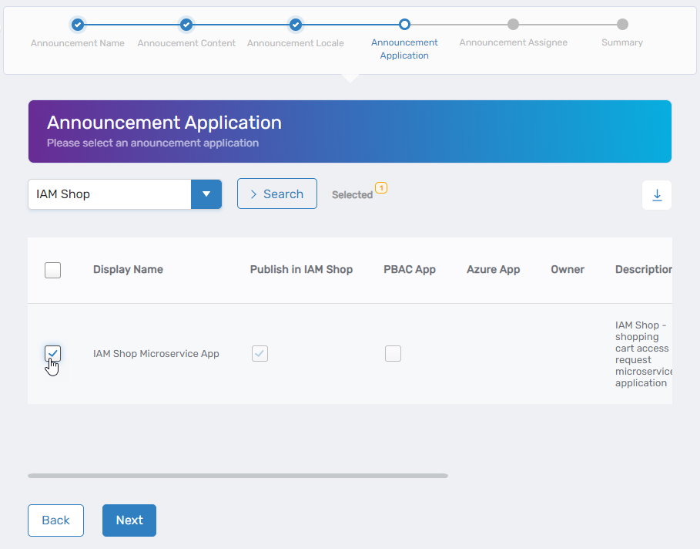Viewport: 700px width, 549px height.
Task: Select the IAM Shop Microservice App name text
Action: 156,353
